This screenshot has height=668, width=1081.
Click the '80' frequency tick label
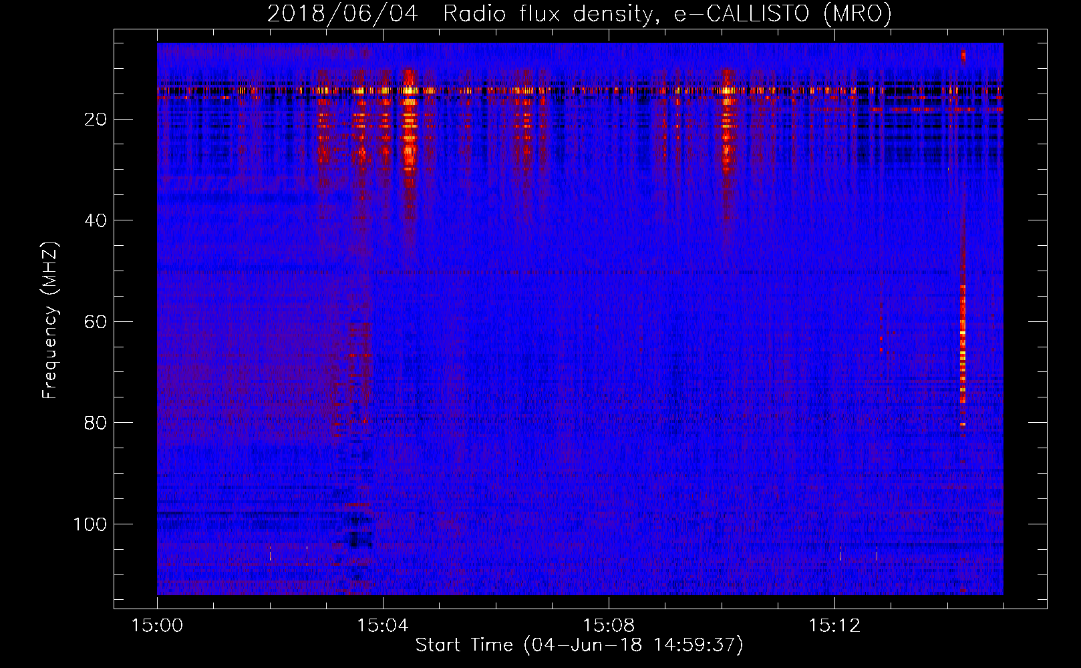pos(96,423)
